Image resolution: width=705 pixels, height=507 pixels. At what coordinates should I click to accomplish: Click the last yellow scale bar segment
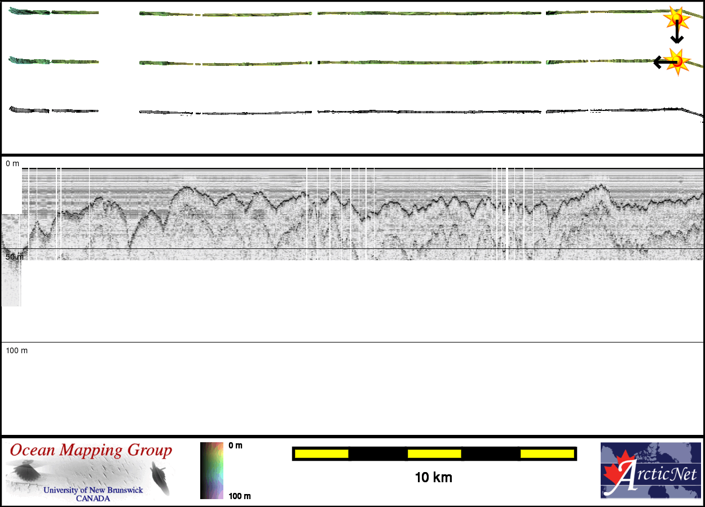tap(547, 453)
